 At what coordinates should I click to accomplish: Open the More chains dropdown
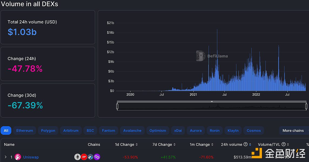click(293, 130)
